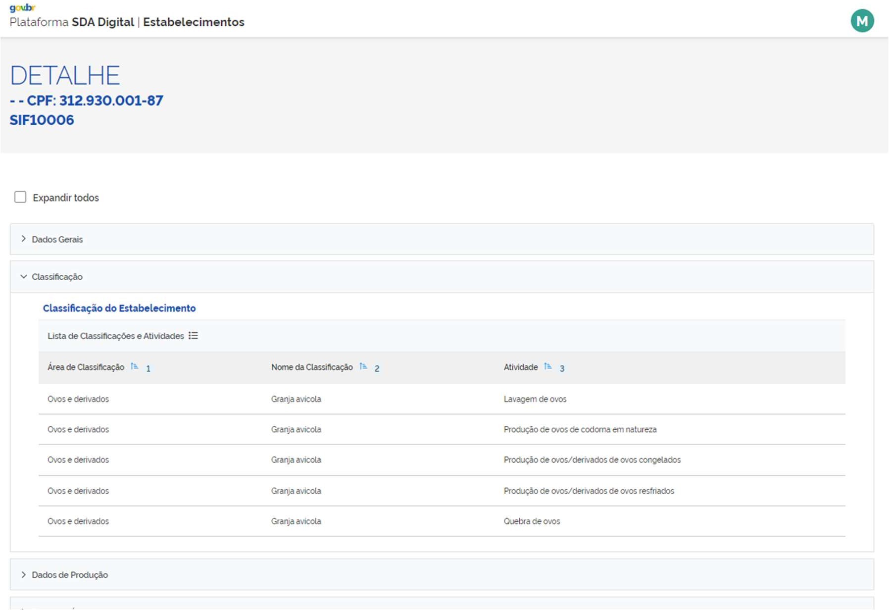The width and height of the screenshot is (889, 610).
Task: Click the Plataforma SDA Digital title
Action: 72,22
